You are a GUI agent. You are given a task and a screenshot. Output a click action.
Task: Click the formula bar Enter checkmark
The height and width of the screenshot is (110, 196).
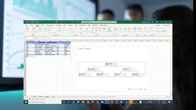(x=42, y=38)
